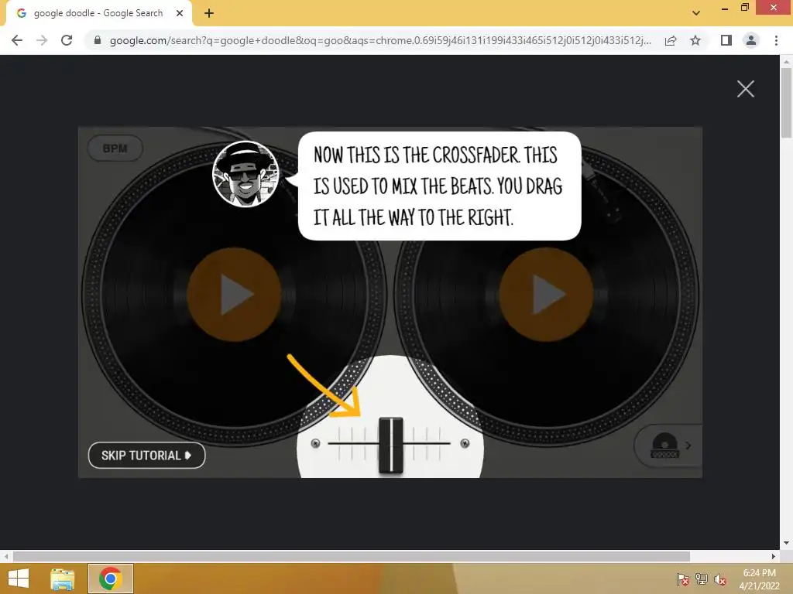Open a new tab with plus button
Screen dimensions: 793x594
click(x=209, y=14)
